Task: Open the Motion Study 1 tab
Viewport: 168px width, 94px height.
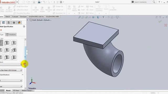Action: (27, 91)
